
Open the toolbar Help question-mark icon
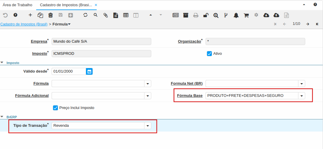click(15, 15)
